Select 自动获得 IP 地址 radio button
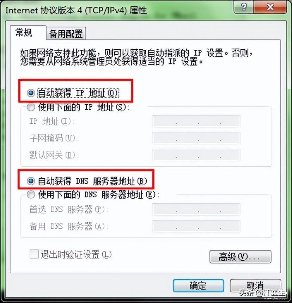 coord(31,93)
